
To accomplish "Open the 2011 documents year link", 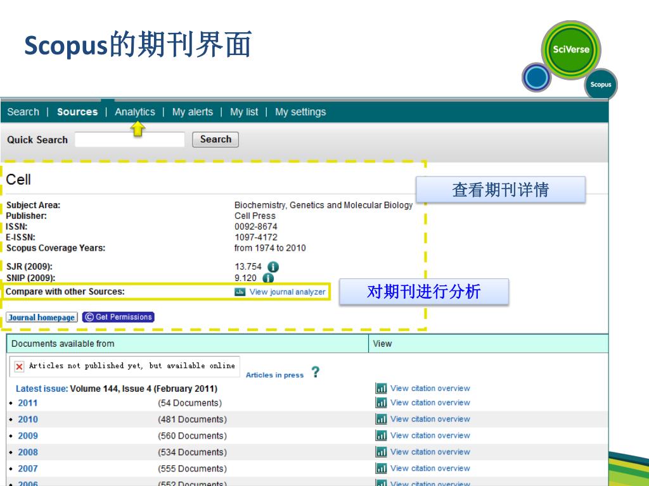I will (x=28, y=403).
